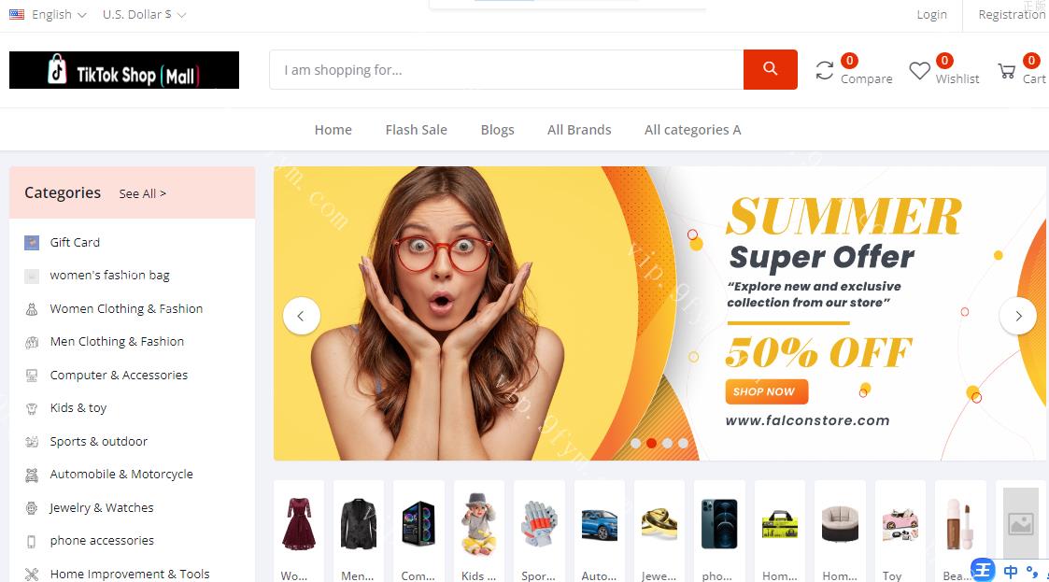
Task: Expand the U.S. Dollar currency dropdown
Action: click(x=144, y=15)
